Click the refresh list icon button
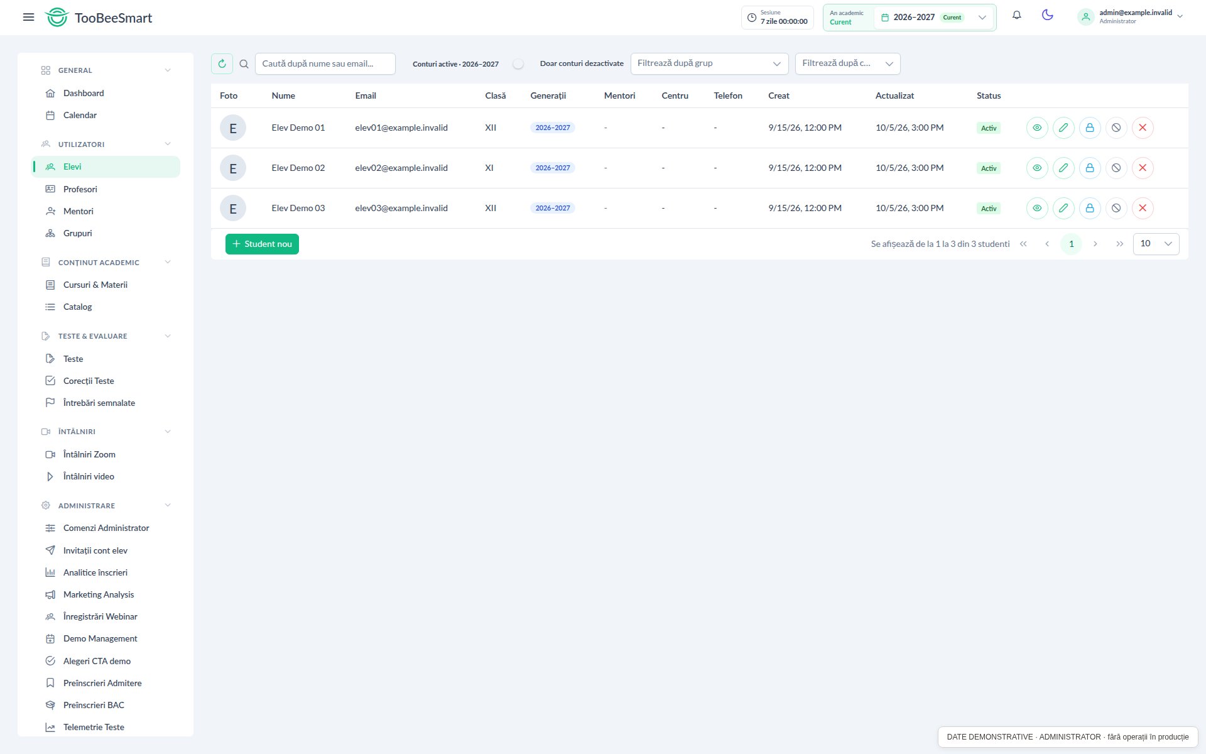The image size is (1206, 754). point(222,63)
